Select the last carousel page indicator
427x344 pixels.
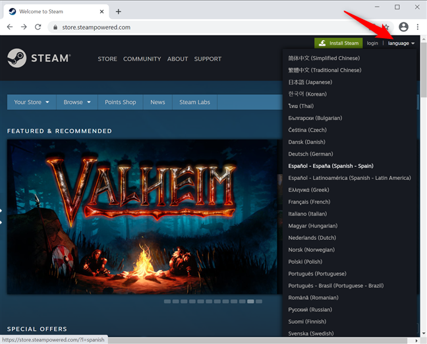point(259,302)
